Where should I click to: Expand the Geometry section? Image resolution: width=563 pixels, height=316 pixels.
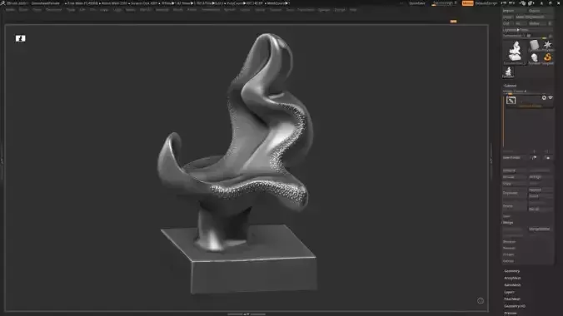pyautogui.click(x=512, y=271)
